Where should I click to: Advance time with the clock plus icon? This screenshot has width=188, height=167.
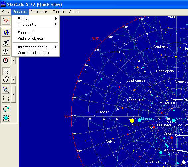pos(6,43)
